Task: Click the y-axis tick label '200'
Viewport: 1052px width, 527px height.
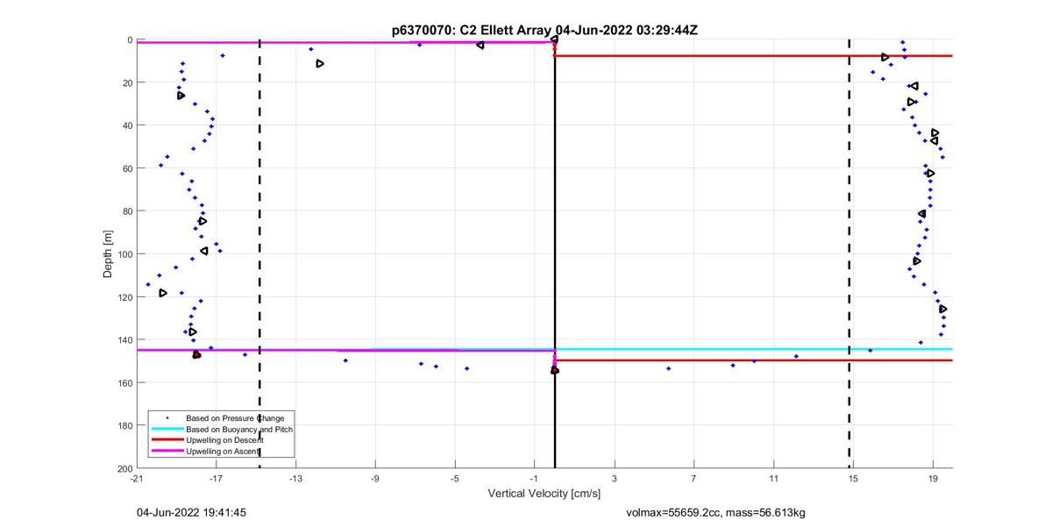Action: point(124,468)
